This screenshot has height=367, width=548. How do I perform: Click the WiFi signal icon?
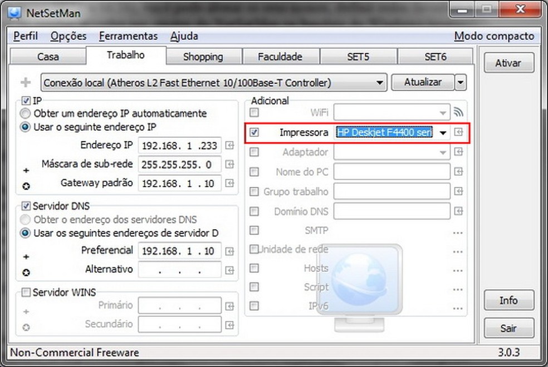pos(458,112)
